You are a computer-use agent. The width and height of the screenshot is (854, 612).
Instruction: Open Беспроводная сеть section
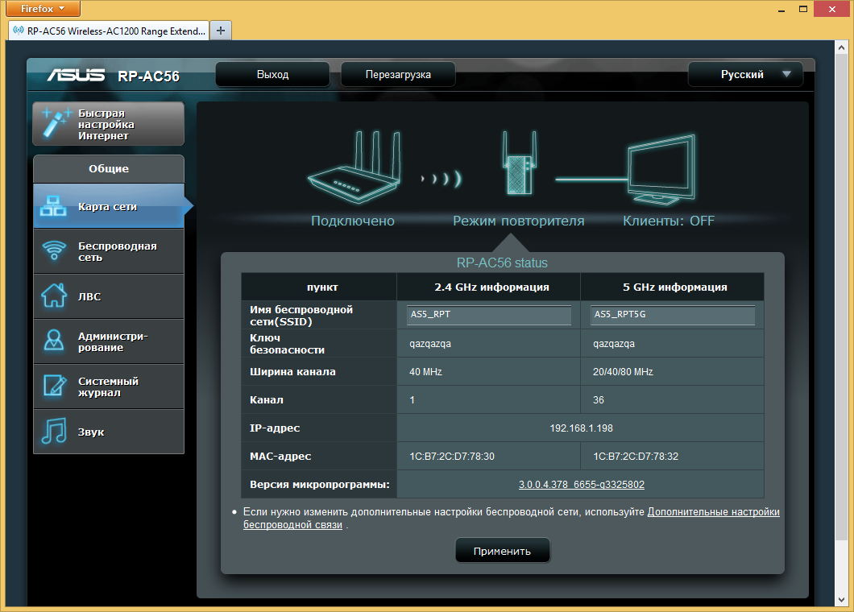coord(109,251)
